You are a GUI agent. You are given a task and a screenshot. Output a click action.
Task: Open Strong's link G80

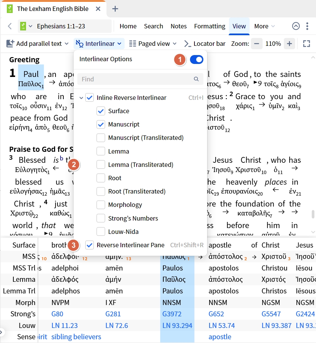(x=57, y=314)
